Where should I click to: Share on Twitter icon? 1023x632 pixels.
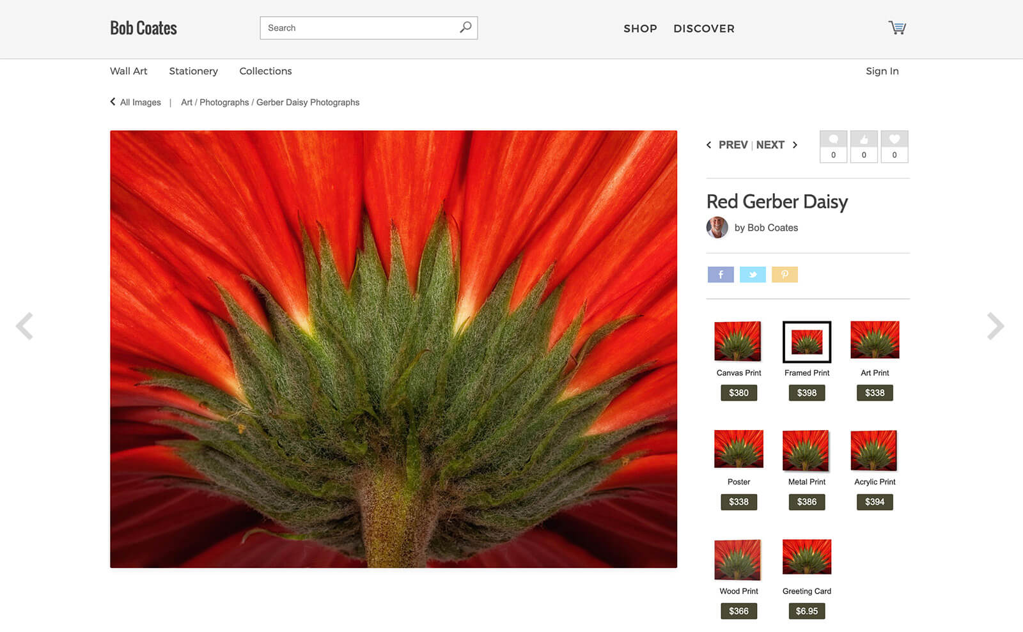pos(753,275)
